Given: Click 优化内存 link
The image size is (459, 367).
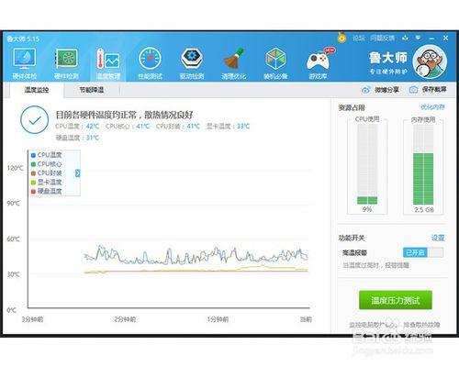Looking at the screenshot, I should point(432,107).
